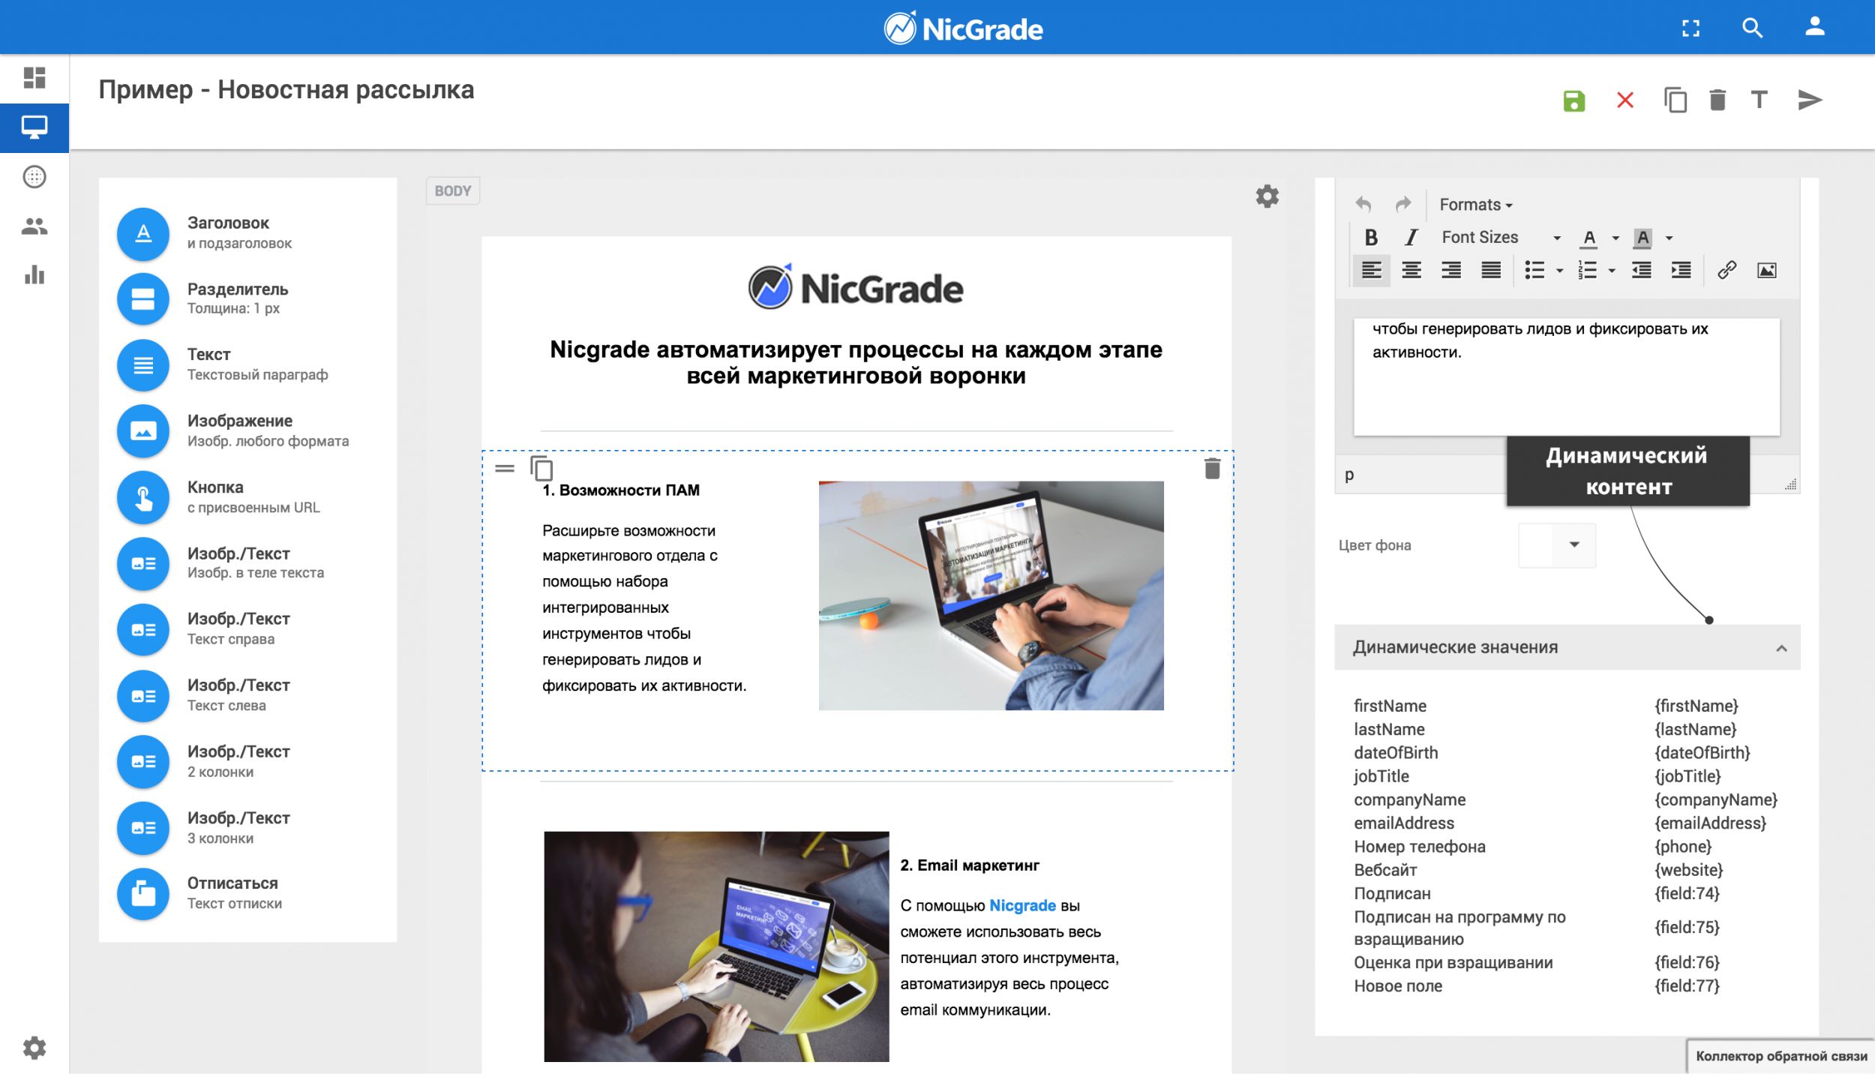The width and height of the screenshot is (1875, 1077).
Task: Open the Formats dropdown
Action: coord(1475,205)
